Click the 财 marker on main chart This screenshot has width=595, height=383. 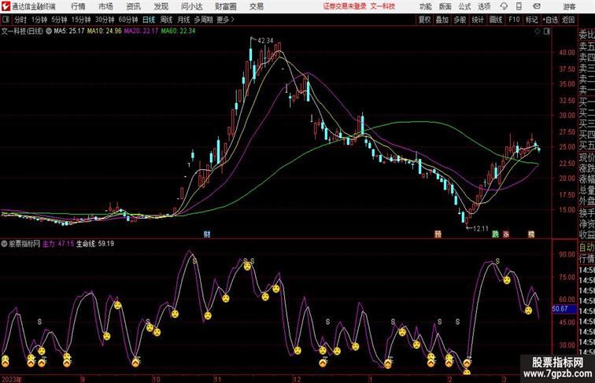(x=207, y=234)
